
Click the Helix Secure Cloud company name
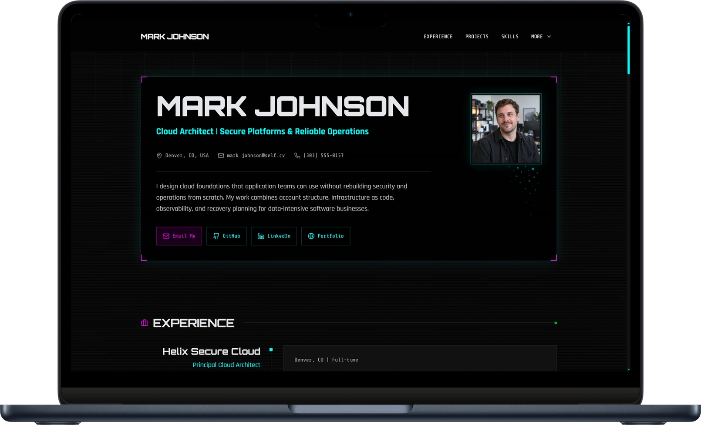211,351
